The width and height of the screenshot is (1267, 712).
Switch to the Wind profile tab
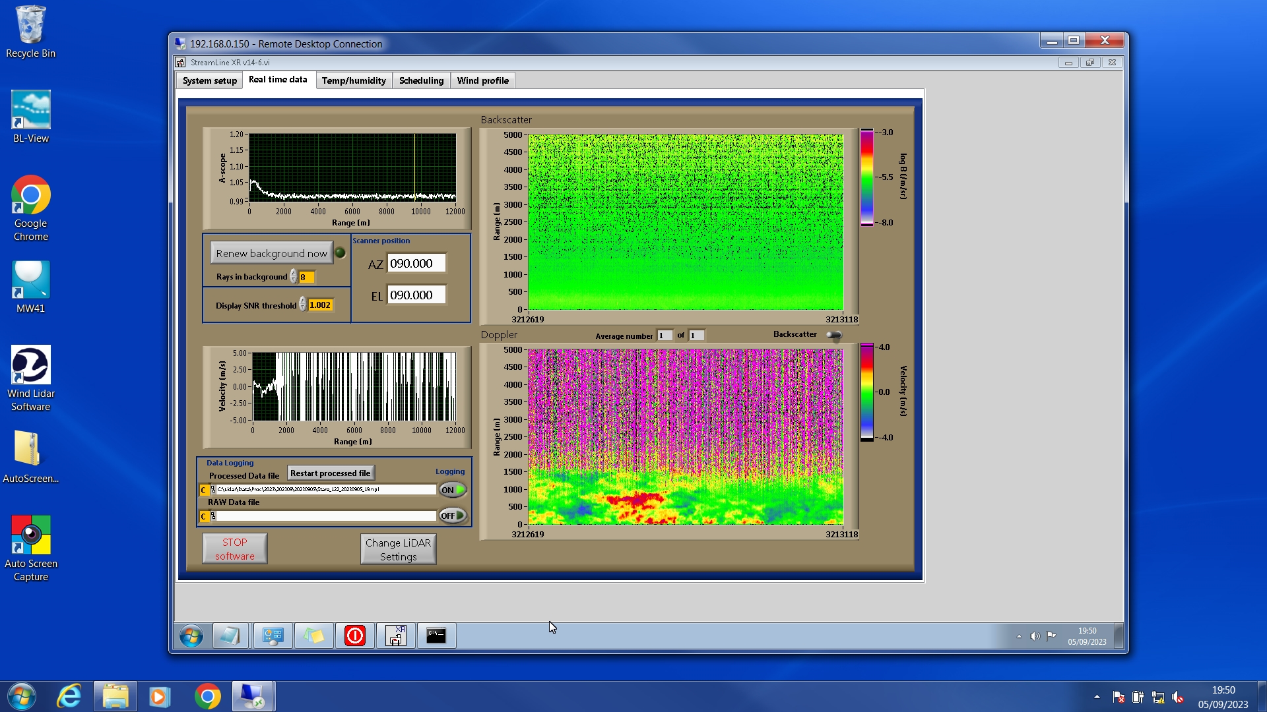482,80
